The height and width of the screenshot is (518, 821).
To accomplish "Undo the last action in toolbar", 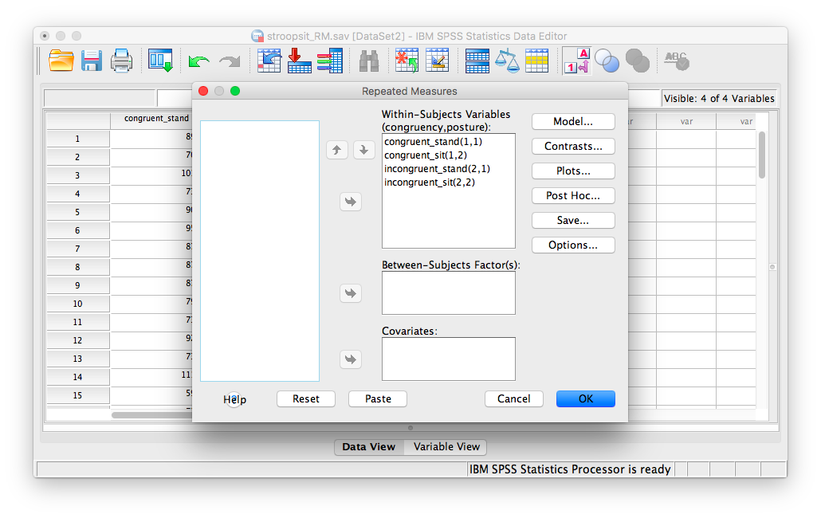I will (x=198, y=61).
